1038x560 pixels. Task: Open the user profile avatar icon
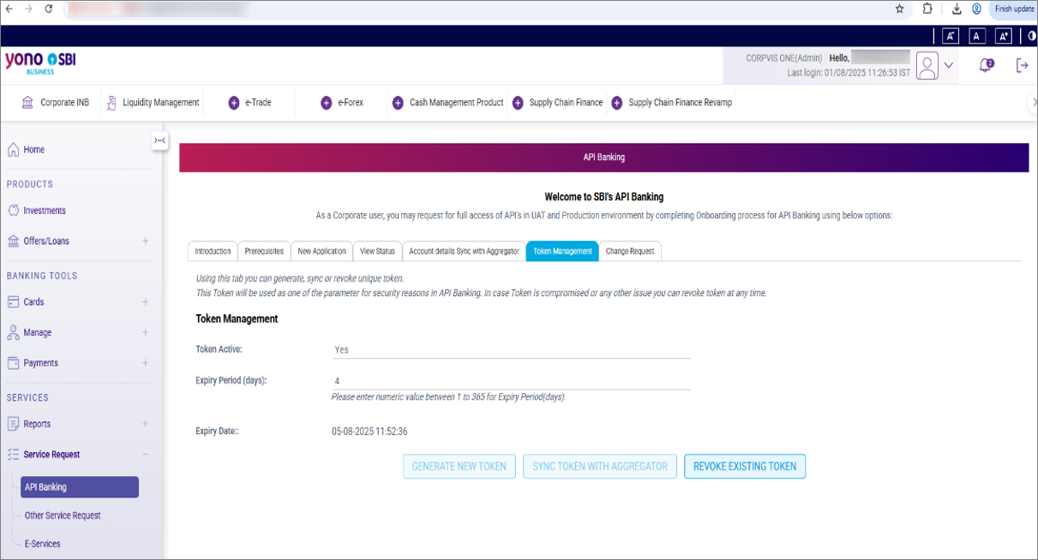(927, 66)
